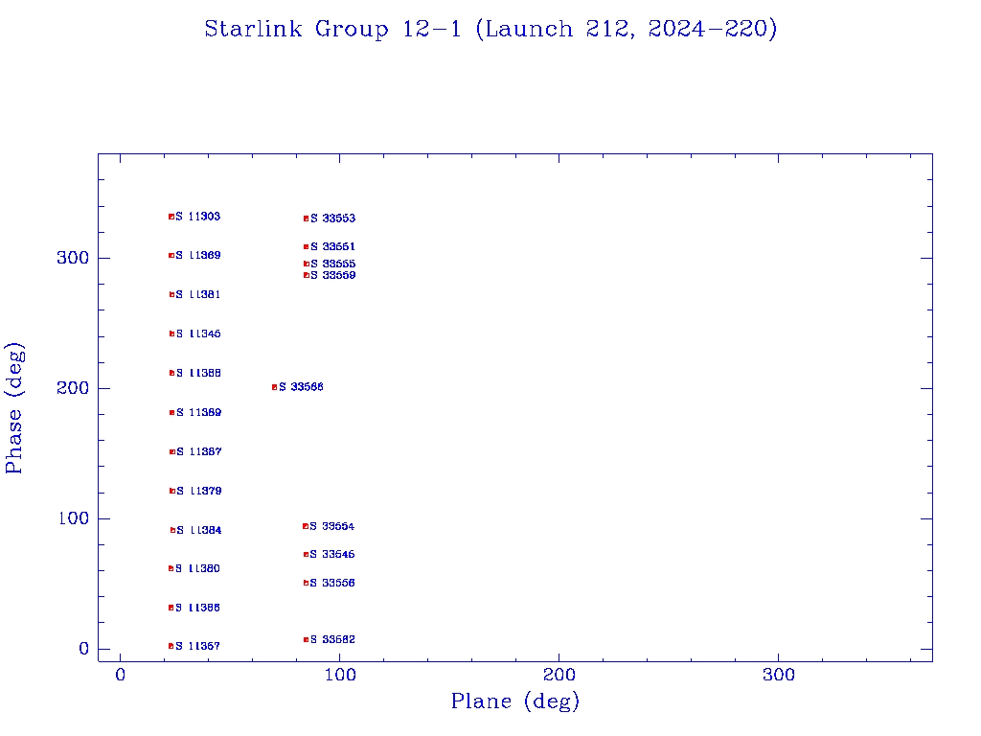Click the Phase axis tick label '0'

[84, 649]
